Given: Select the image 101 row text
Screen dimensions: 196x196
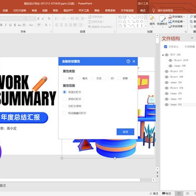Looking at the screenshot, I should 176,105.
